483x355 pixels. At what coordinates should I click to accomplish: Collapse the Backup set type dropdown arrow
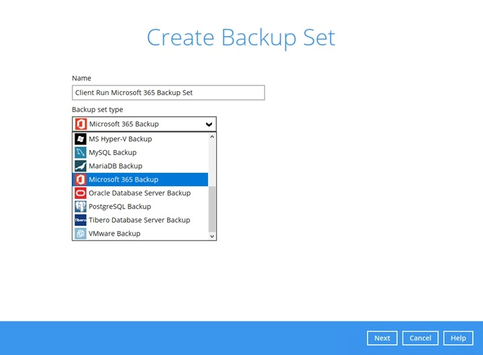[209, 125]
